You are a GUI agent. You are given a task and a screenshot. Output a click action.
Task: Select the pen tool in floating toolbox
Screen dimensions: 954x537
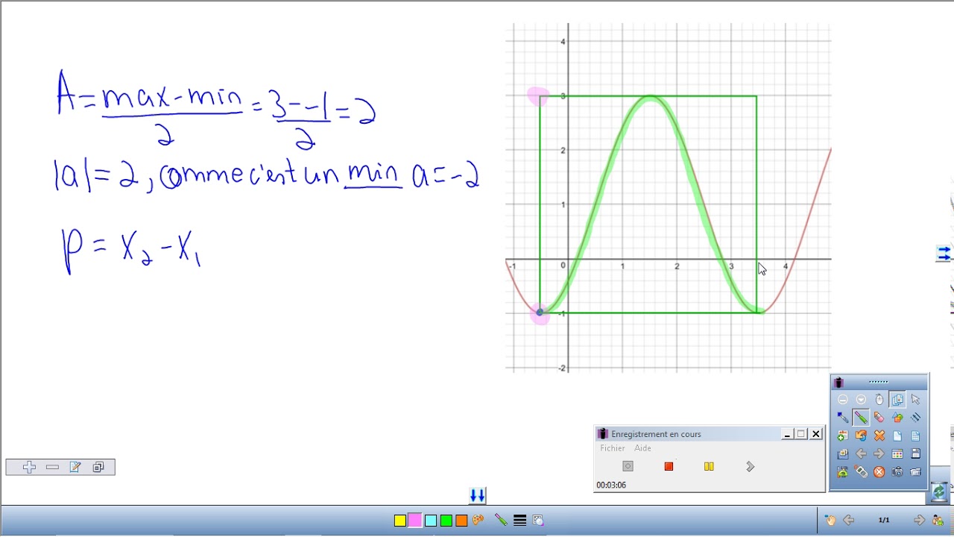[x=861, y=418]
